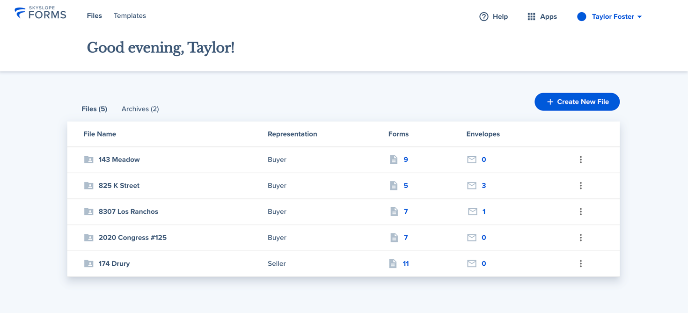Click the File Name column header
The width and height of the screenshot is (688, 313).
click(100, 134)
